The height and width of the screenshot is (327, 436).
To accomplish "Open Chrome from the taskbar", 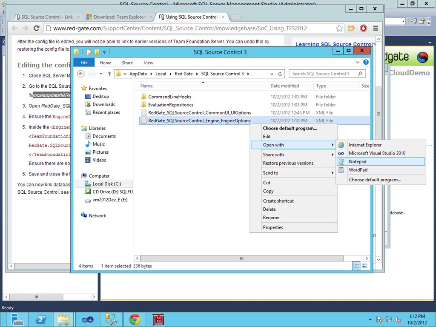I will pyautogui.click(x=135, y=319).
